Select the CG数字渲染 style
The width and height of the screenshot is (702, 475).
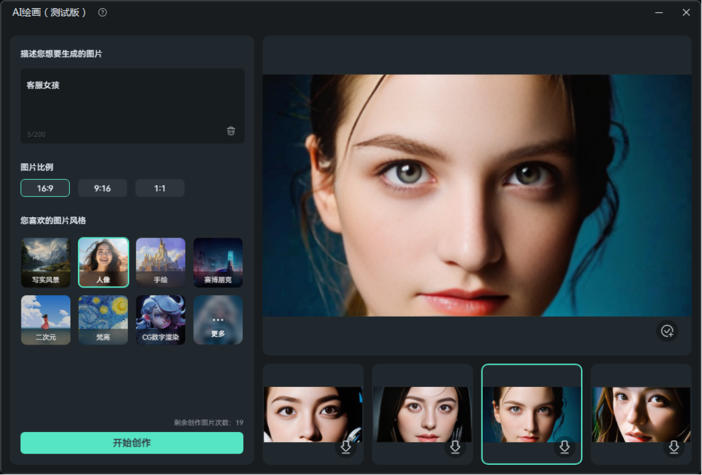[160, 320]
